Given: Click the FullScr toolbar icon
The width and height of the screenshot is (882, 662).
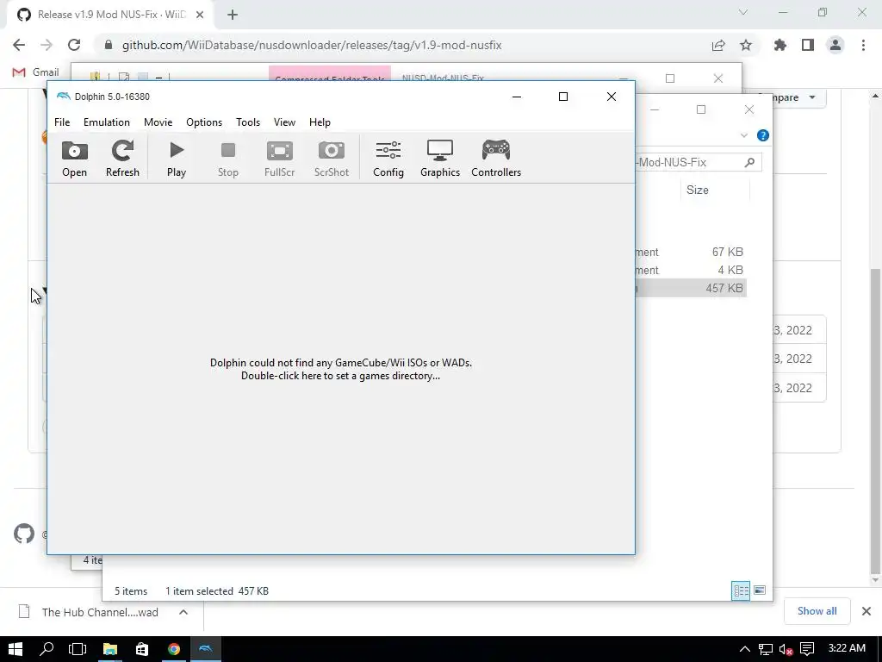Looking at the screenshot, I should tap(280, 159).
